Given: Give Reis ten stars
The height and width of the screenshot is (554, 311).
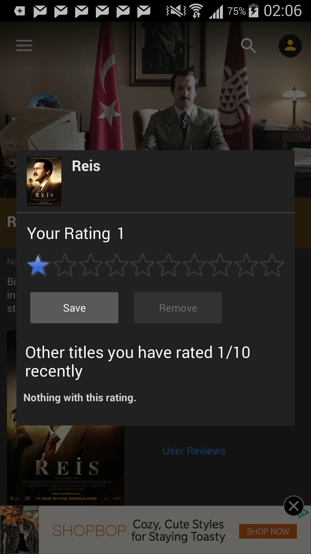Looking at the screenshot, I should (x=272, y=265).
